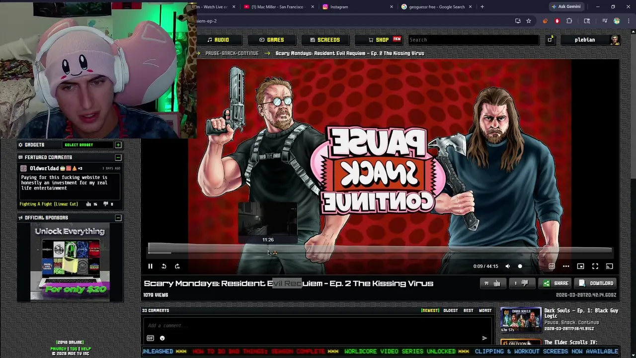Click the Share button
636x358 pixels.
click(556, 283)
